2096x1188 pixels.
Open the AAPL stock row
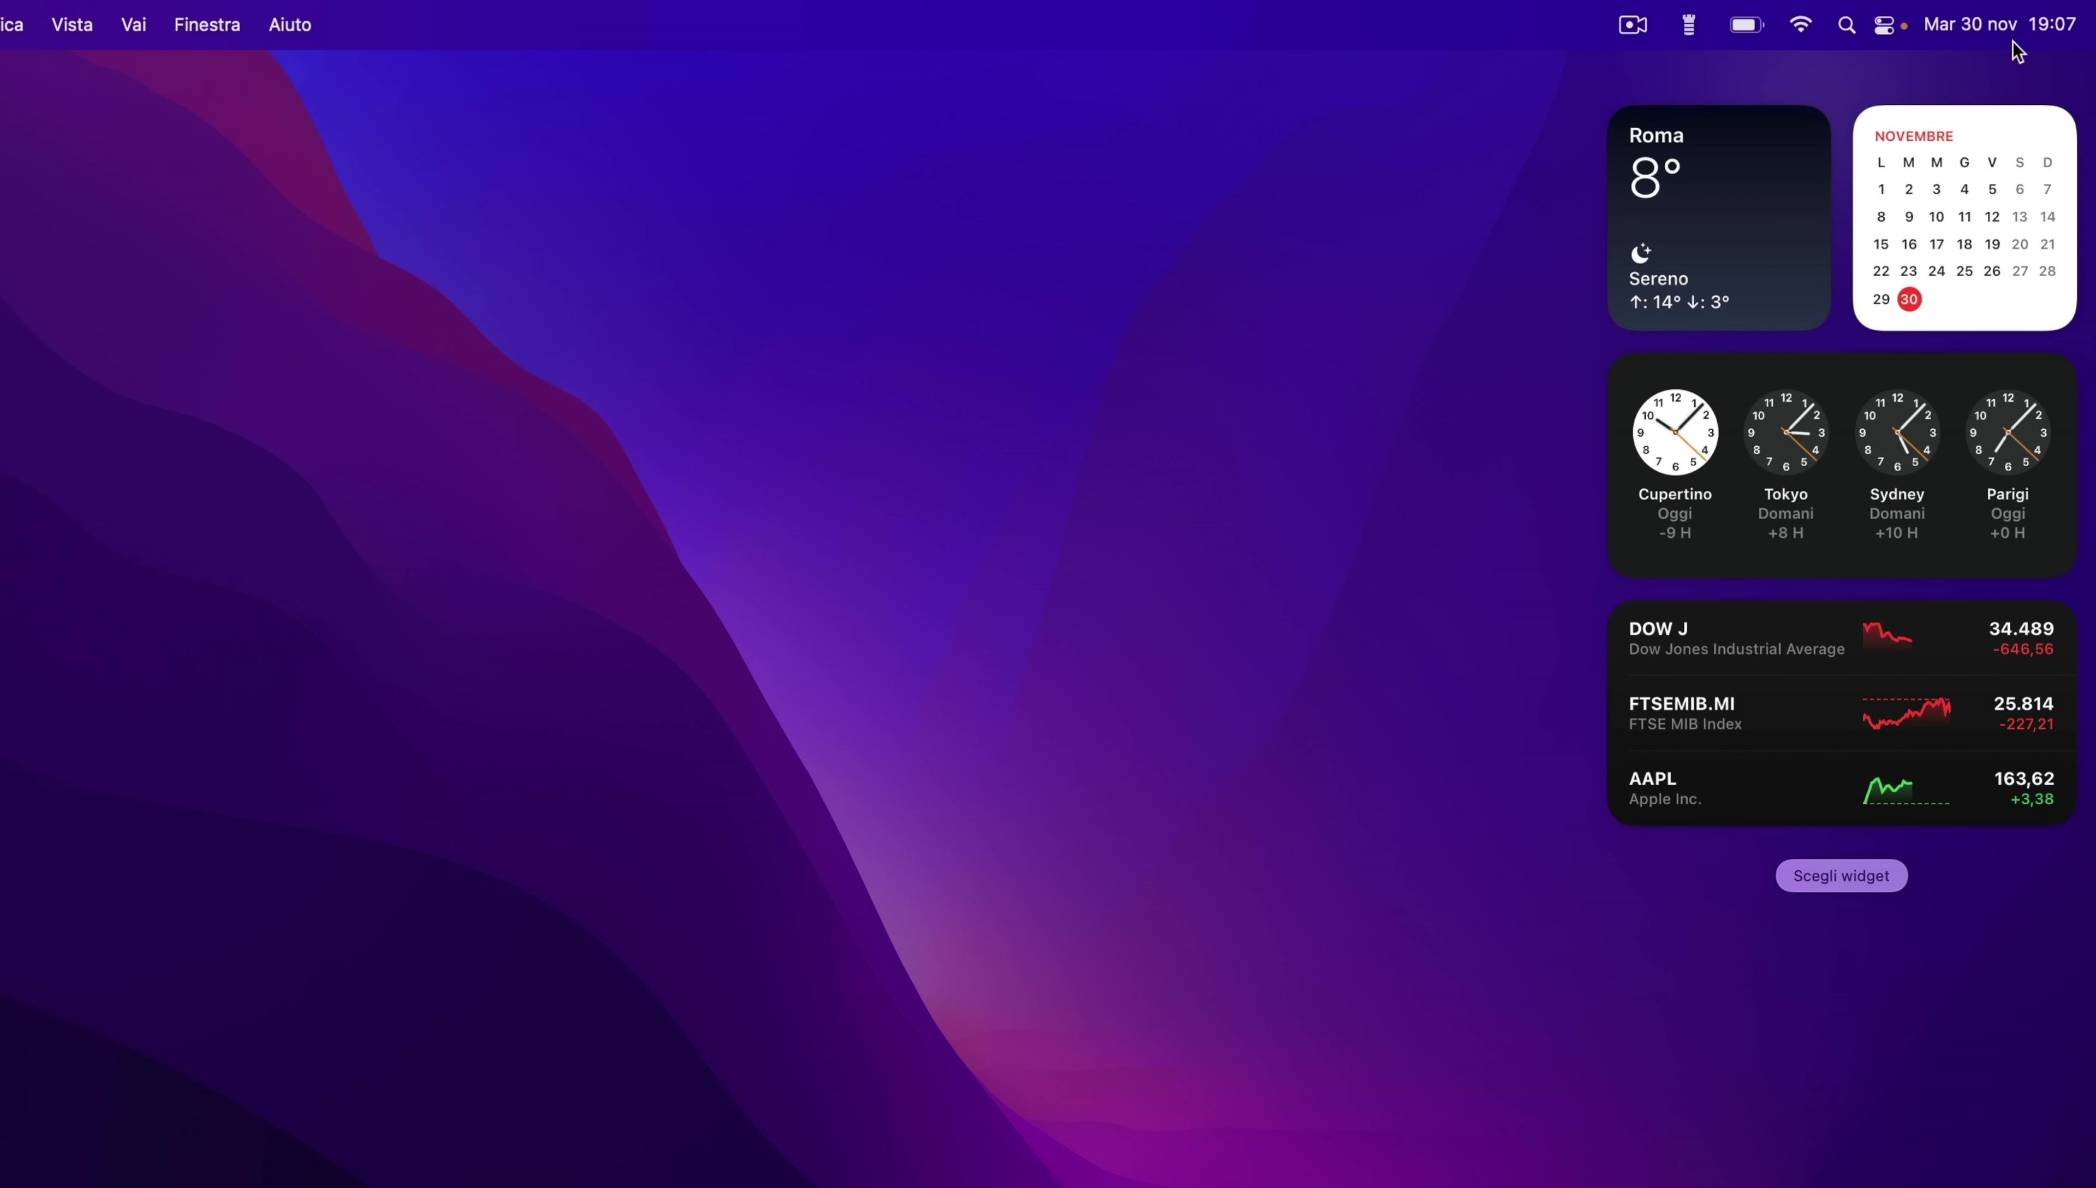(1842, 788)
